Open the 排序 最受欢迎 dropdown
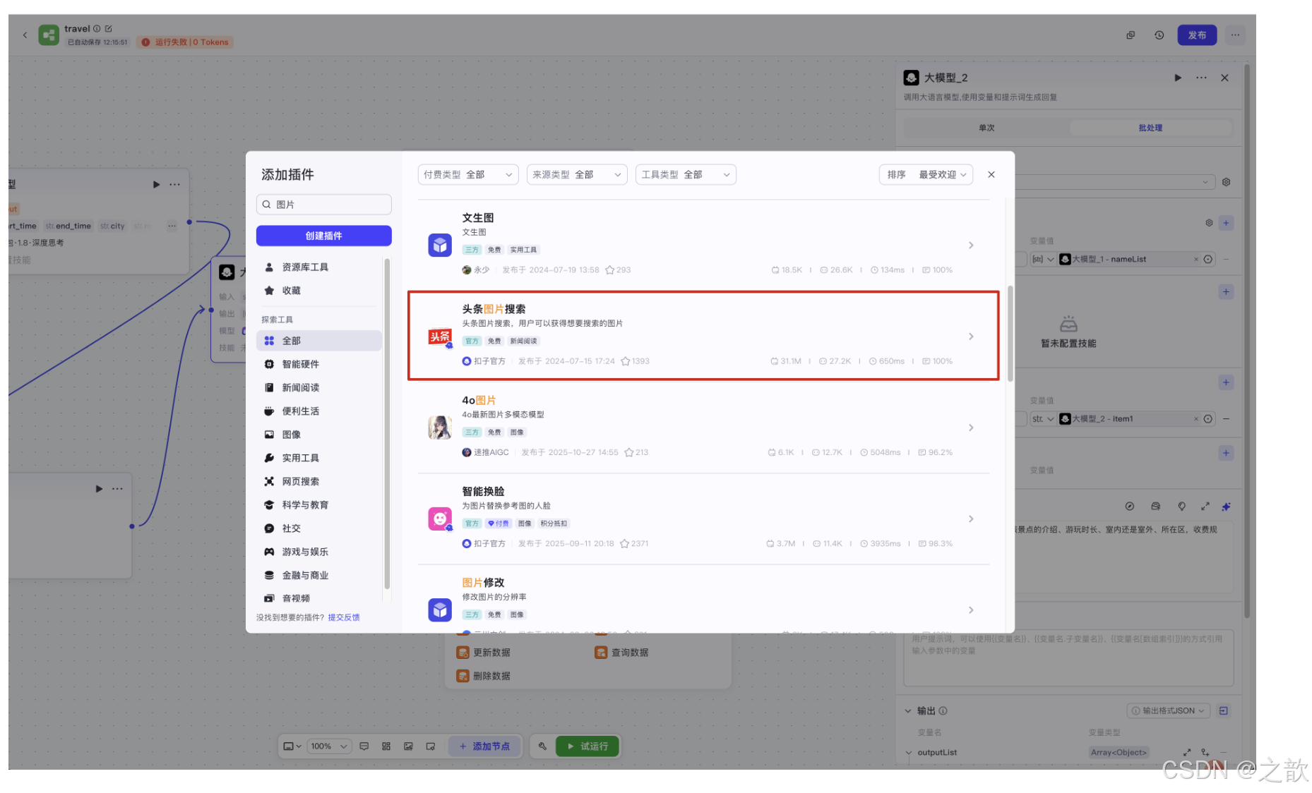The width and height of the screenshot is (1312, 793). tap(926, 174)
